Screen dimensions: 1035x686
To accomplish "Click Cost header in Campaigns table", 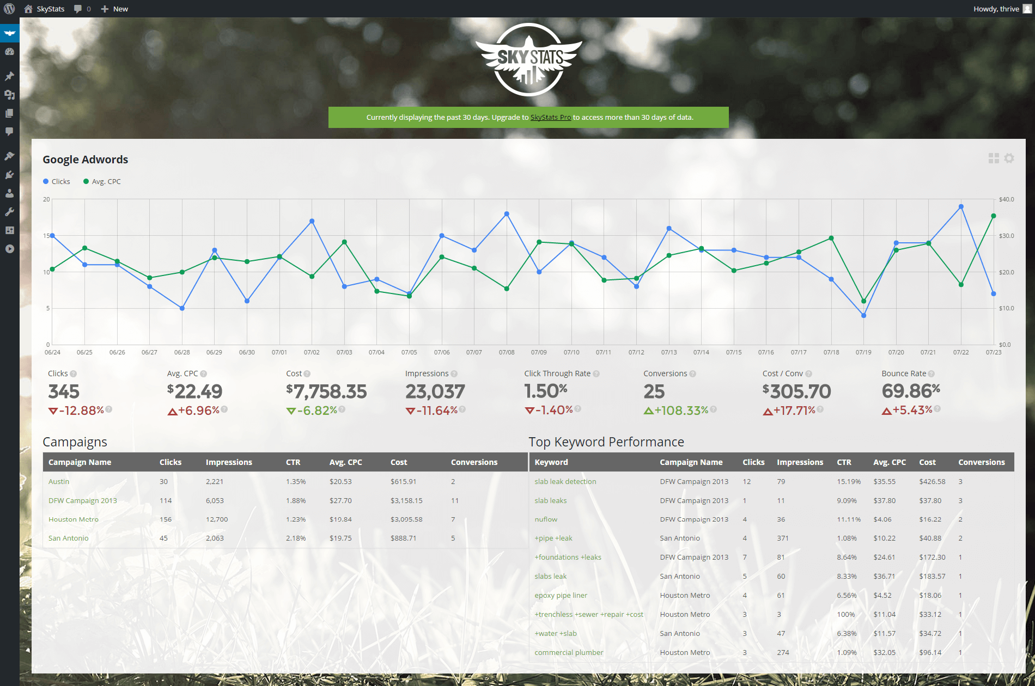I will tap(399, 462).
